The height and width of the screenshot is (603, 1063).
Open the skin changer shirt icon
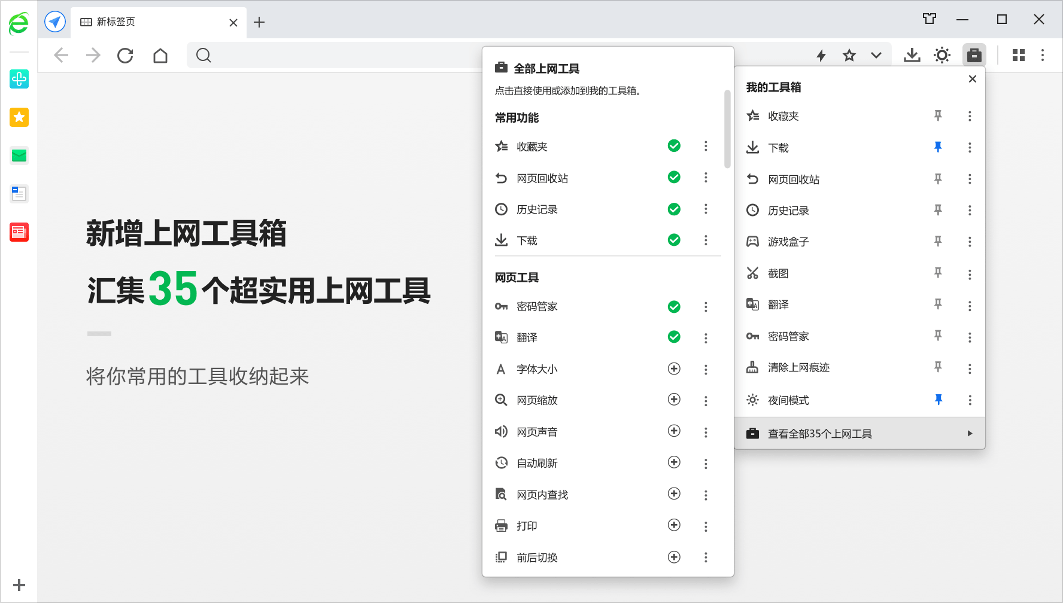coord(929,19)
